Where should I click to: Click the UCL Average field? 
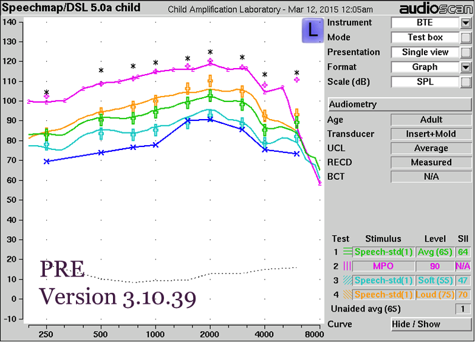[431, 148]
